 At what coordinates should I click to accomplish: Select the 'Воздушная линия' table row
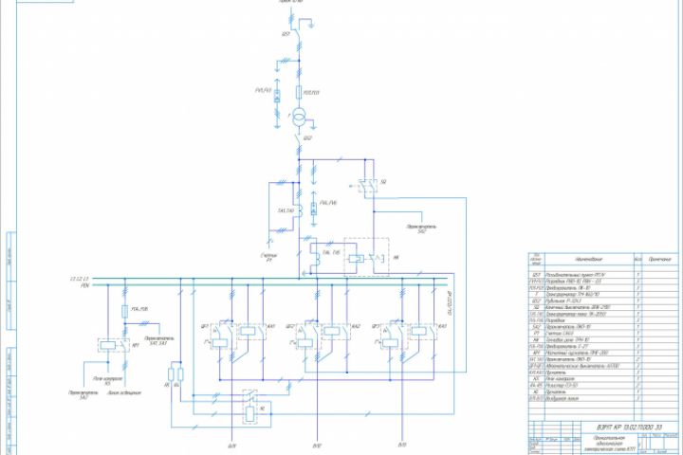[603, 398]
